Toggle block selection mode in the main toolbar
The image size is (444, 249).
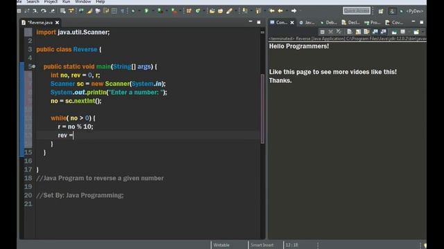(x=114, y=11)
